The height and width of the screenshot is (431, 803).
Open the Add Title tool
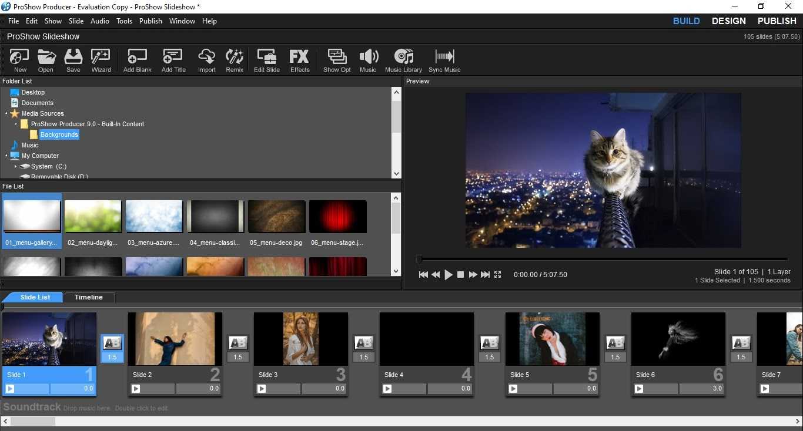coord(173,60)
